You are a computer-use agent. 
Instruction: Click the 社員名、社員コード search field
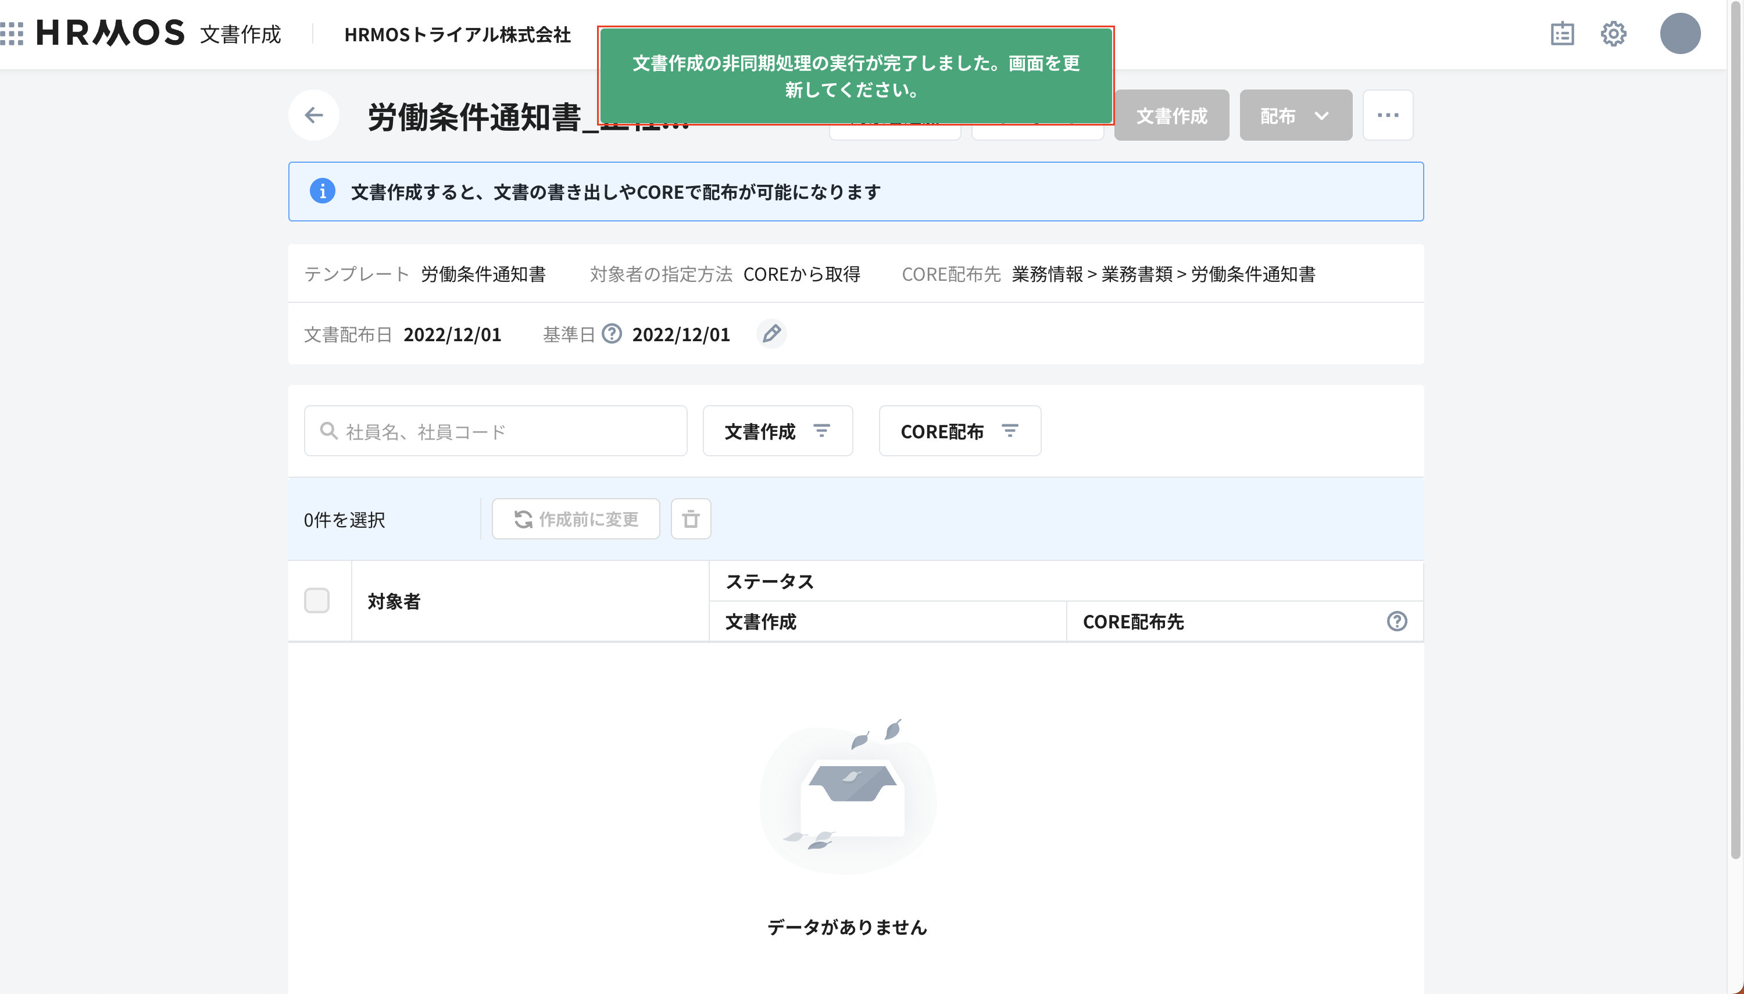coord(495,430)
